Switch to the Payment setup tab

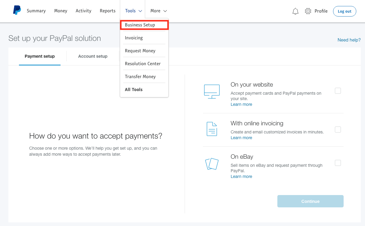(40, 56)
